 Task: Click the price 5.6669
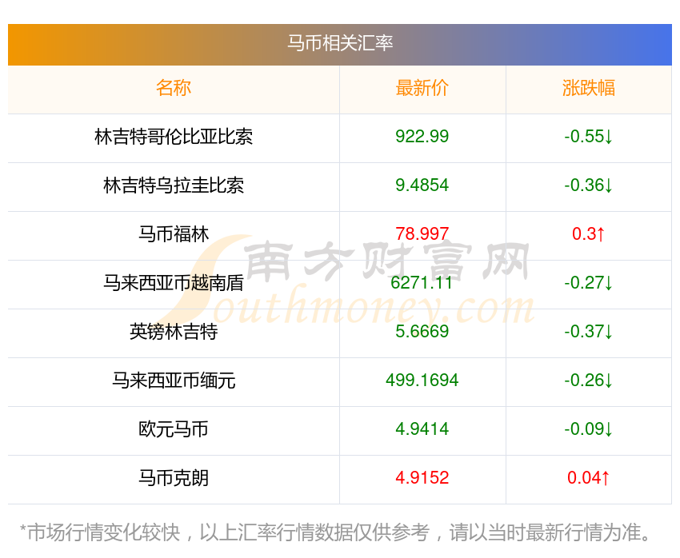point(422,332)
